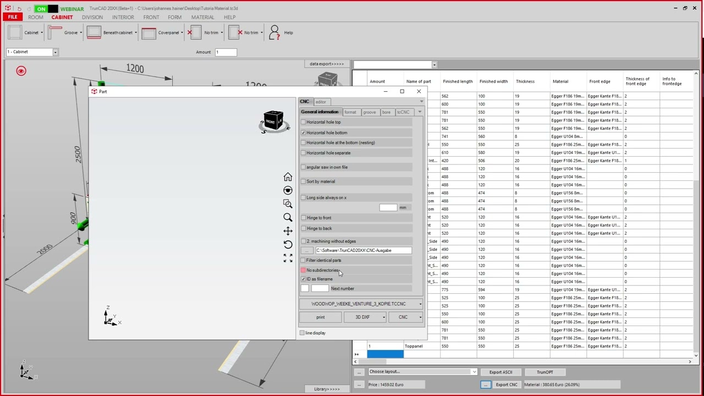Click the eye view icon in Part window

coord(288,190)
